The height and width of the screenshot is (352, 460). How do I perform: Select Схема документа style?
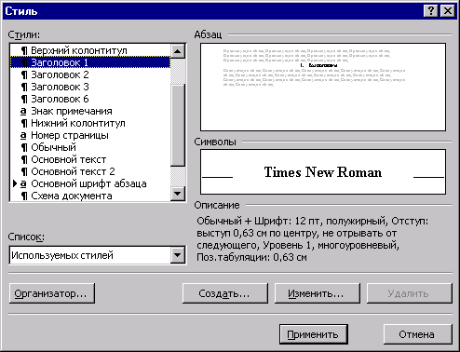(x=90, y=196)
